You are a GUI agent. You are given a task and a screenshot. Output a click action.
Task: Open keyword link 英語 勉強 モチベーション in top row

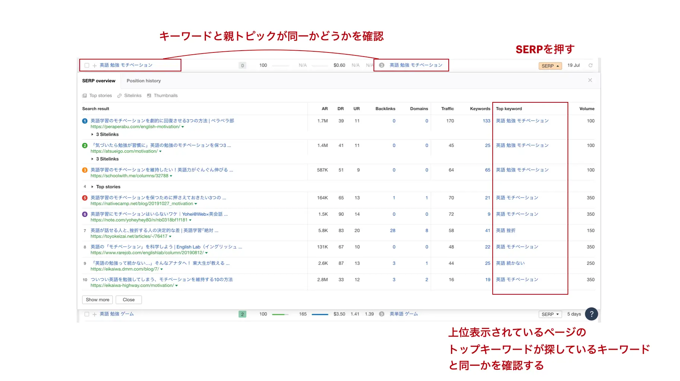[126, 65]
